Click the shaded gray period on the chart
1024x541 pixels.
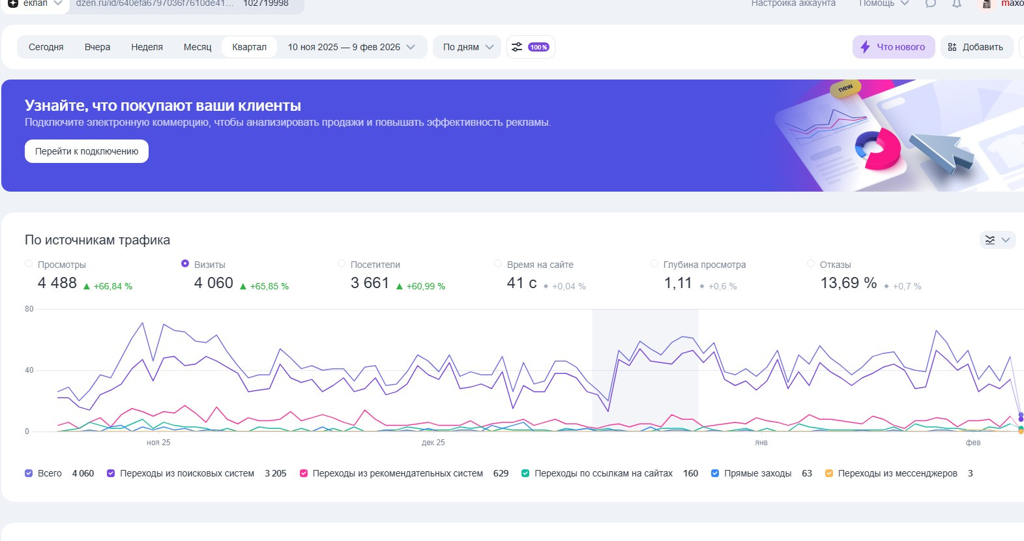(645, 370)
